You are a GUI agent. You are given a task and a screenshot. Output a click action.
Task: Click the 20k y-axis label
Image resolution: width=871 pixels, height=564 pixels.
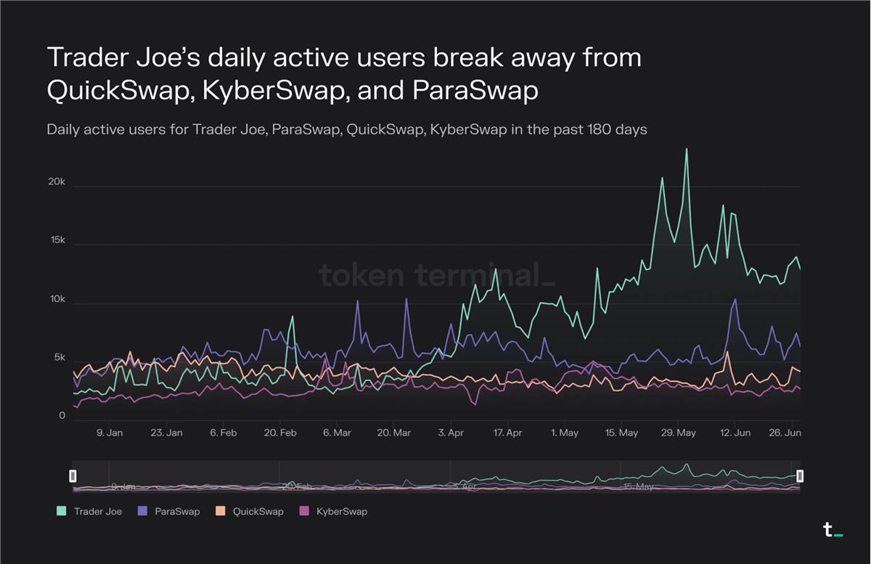[x=57, y=182]
